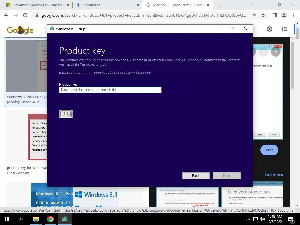Reload the Google search page

click(x=25, y=15)
